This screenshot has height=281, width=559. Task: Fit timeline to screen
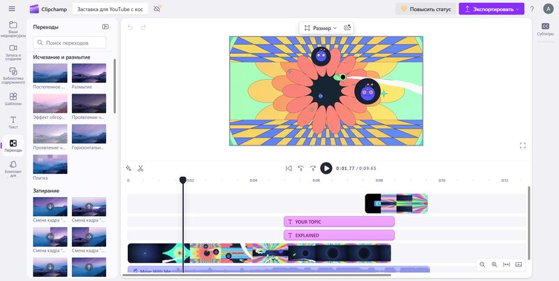pos(506,265)
